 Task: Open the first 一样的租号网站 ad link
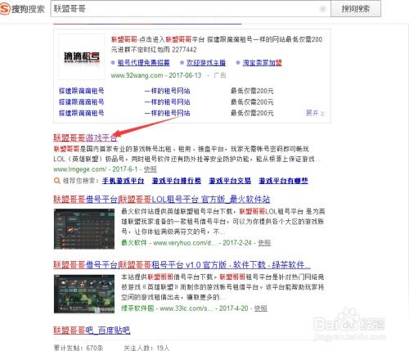pyautogui.click(x=167, y=91)
